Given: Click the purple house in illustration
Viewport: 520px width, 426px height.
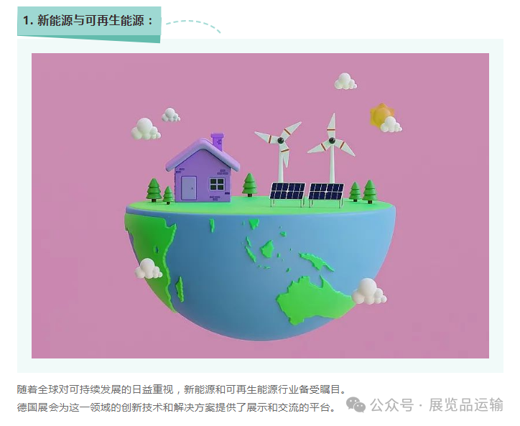Looking at the screenshot, I should click(x=203, y=168).
